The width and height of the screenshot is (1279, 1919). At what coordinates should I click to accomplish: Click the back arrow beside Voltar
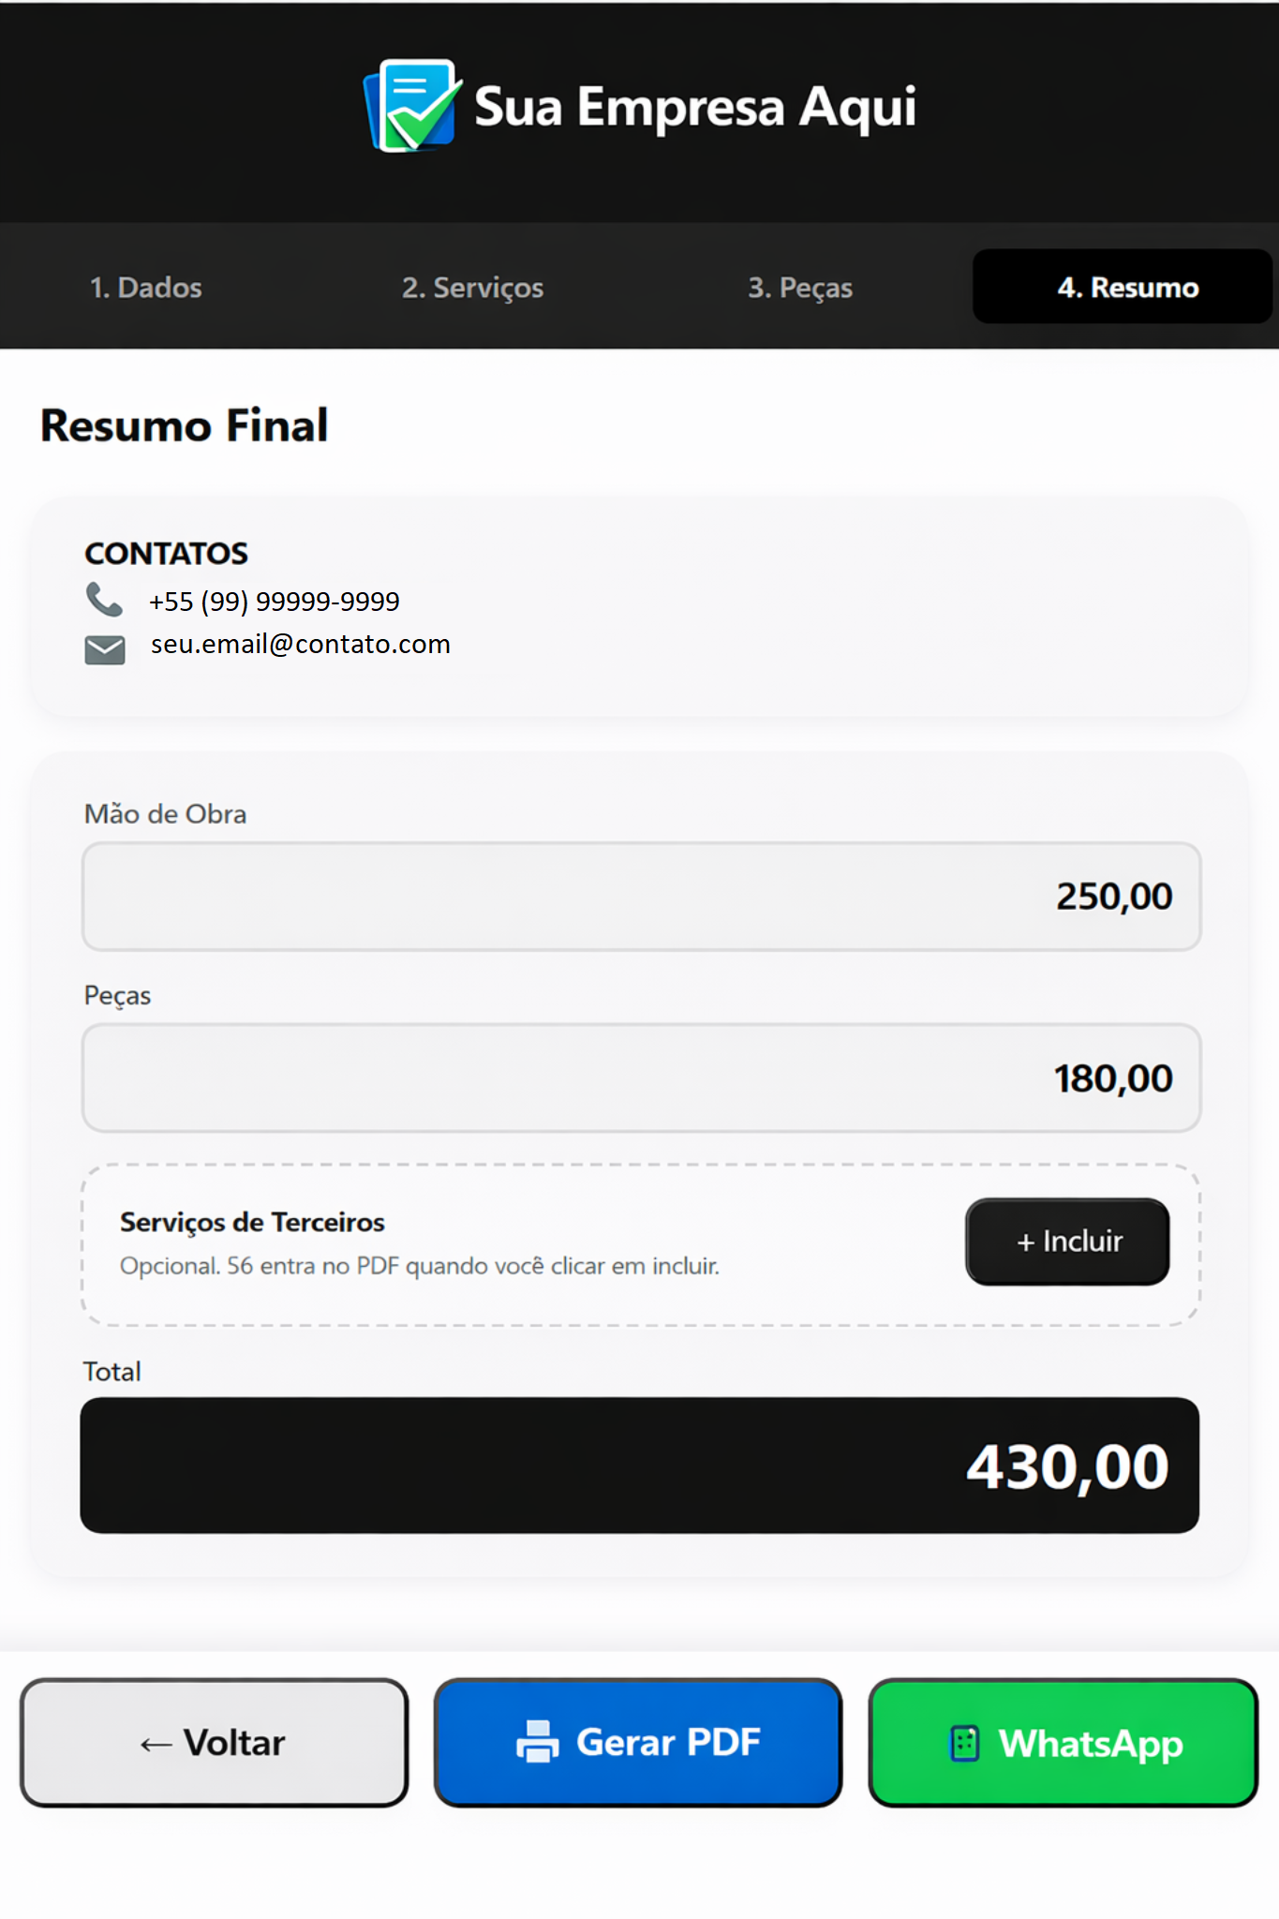(156, 1744)
